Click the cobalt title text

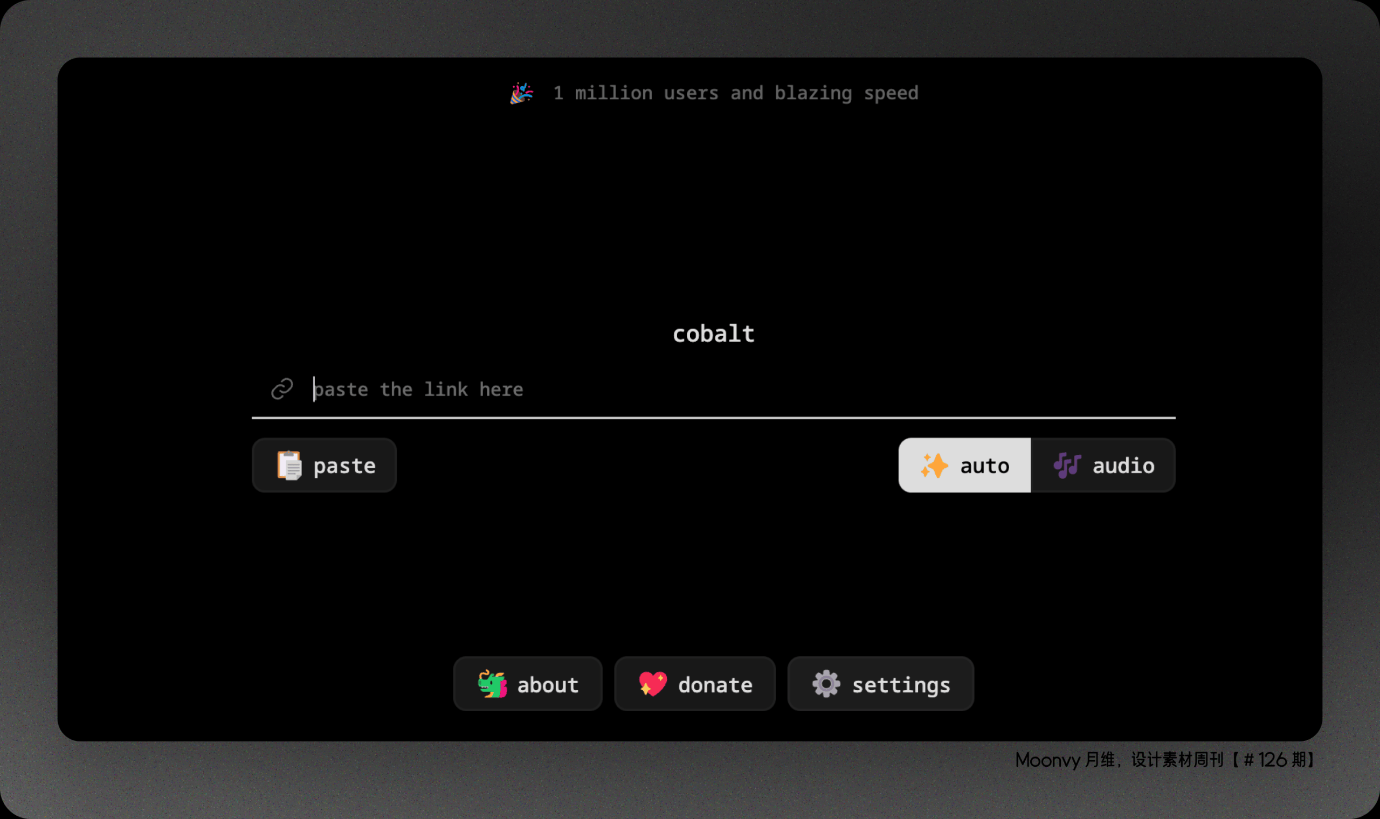714,334
